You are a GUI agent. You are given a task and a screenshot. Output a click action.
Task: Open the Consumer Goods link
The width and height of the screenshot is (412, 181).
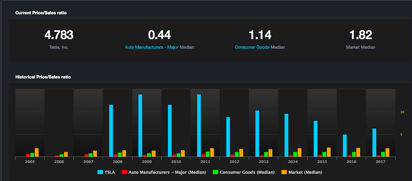click(x=252, y=47)
